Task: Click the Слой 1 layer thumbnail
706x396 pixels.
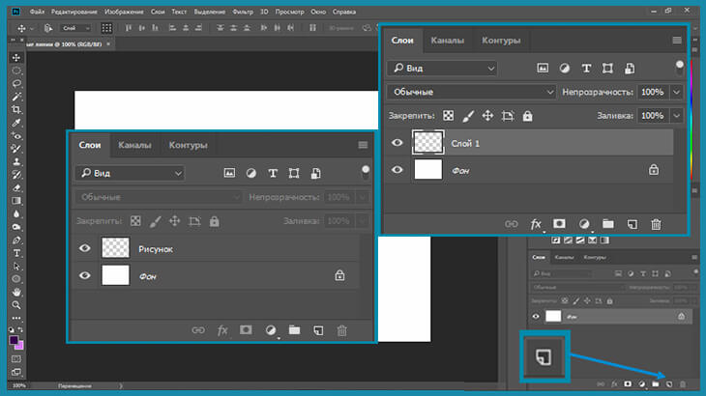Action: point(427,143)
